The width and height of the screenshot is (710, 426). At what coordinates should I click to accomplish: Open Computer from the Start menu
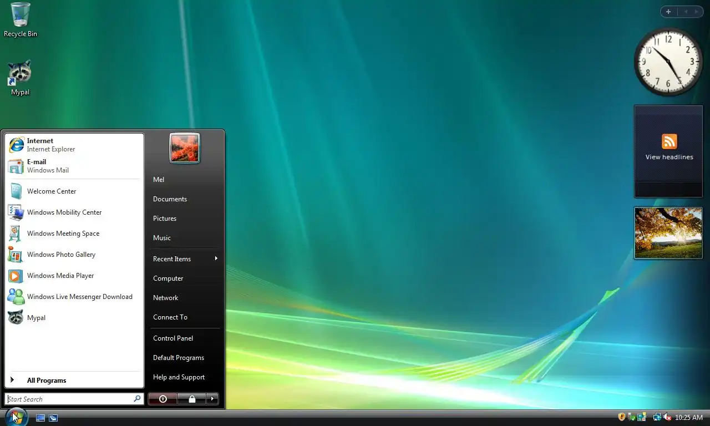click(185, 278)
